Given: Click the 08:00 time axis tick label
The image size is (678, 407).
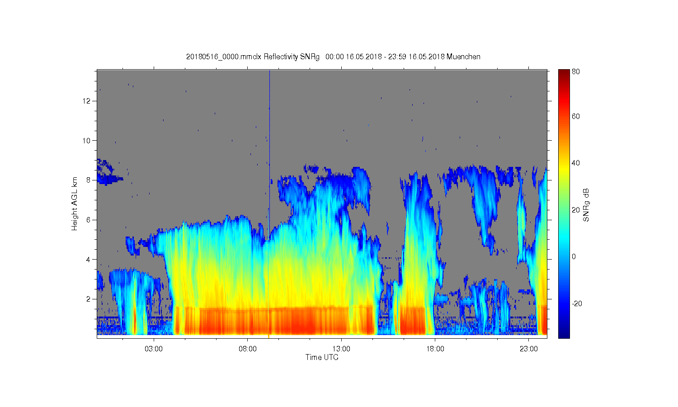Looking at the screenshot, I should tap(248, 349).
